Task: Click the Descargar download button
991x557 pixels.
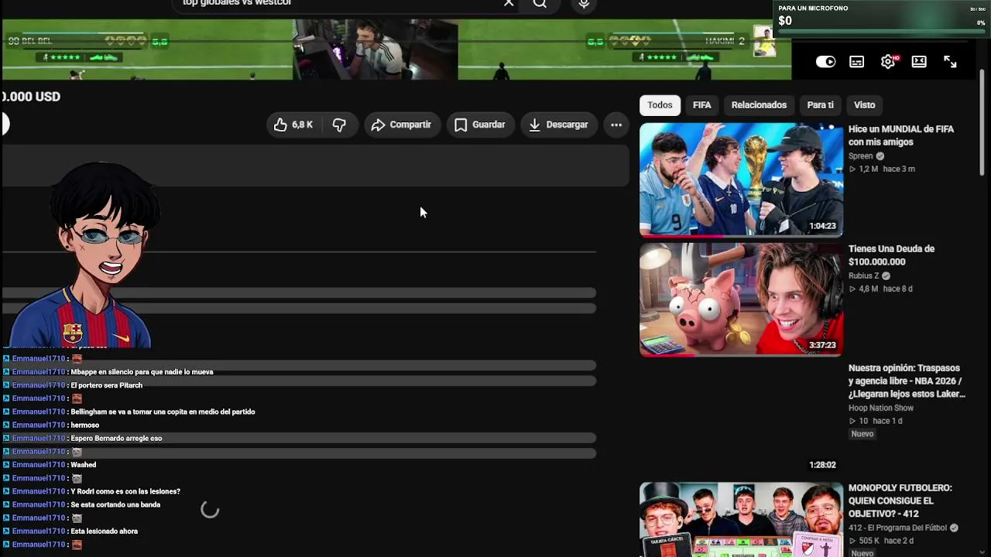Action: [559, 125]
